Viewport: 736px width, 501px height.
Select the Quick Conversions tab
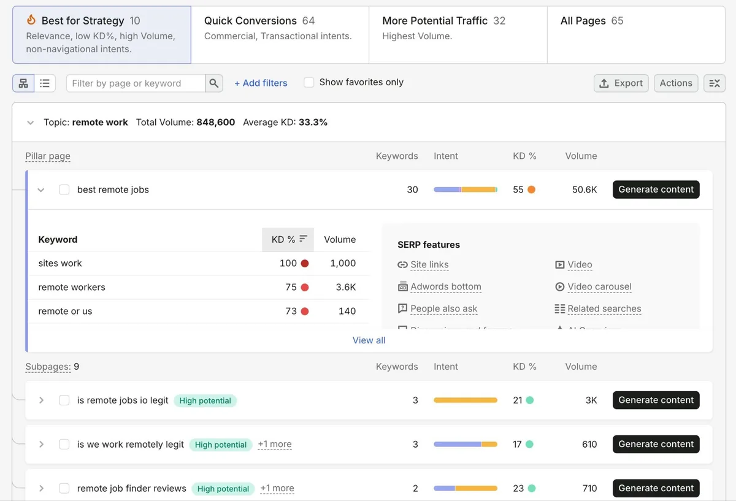click(x=280, y=35)
